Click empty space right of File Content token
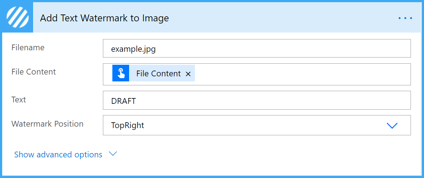The image size is (424, 178). [x=302, y=74]
